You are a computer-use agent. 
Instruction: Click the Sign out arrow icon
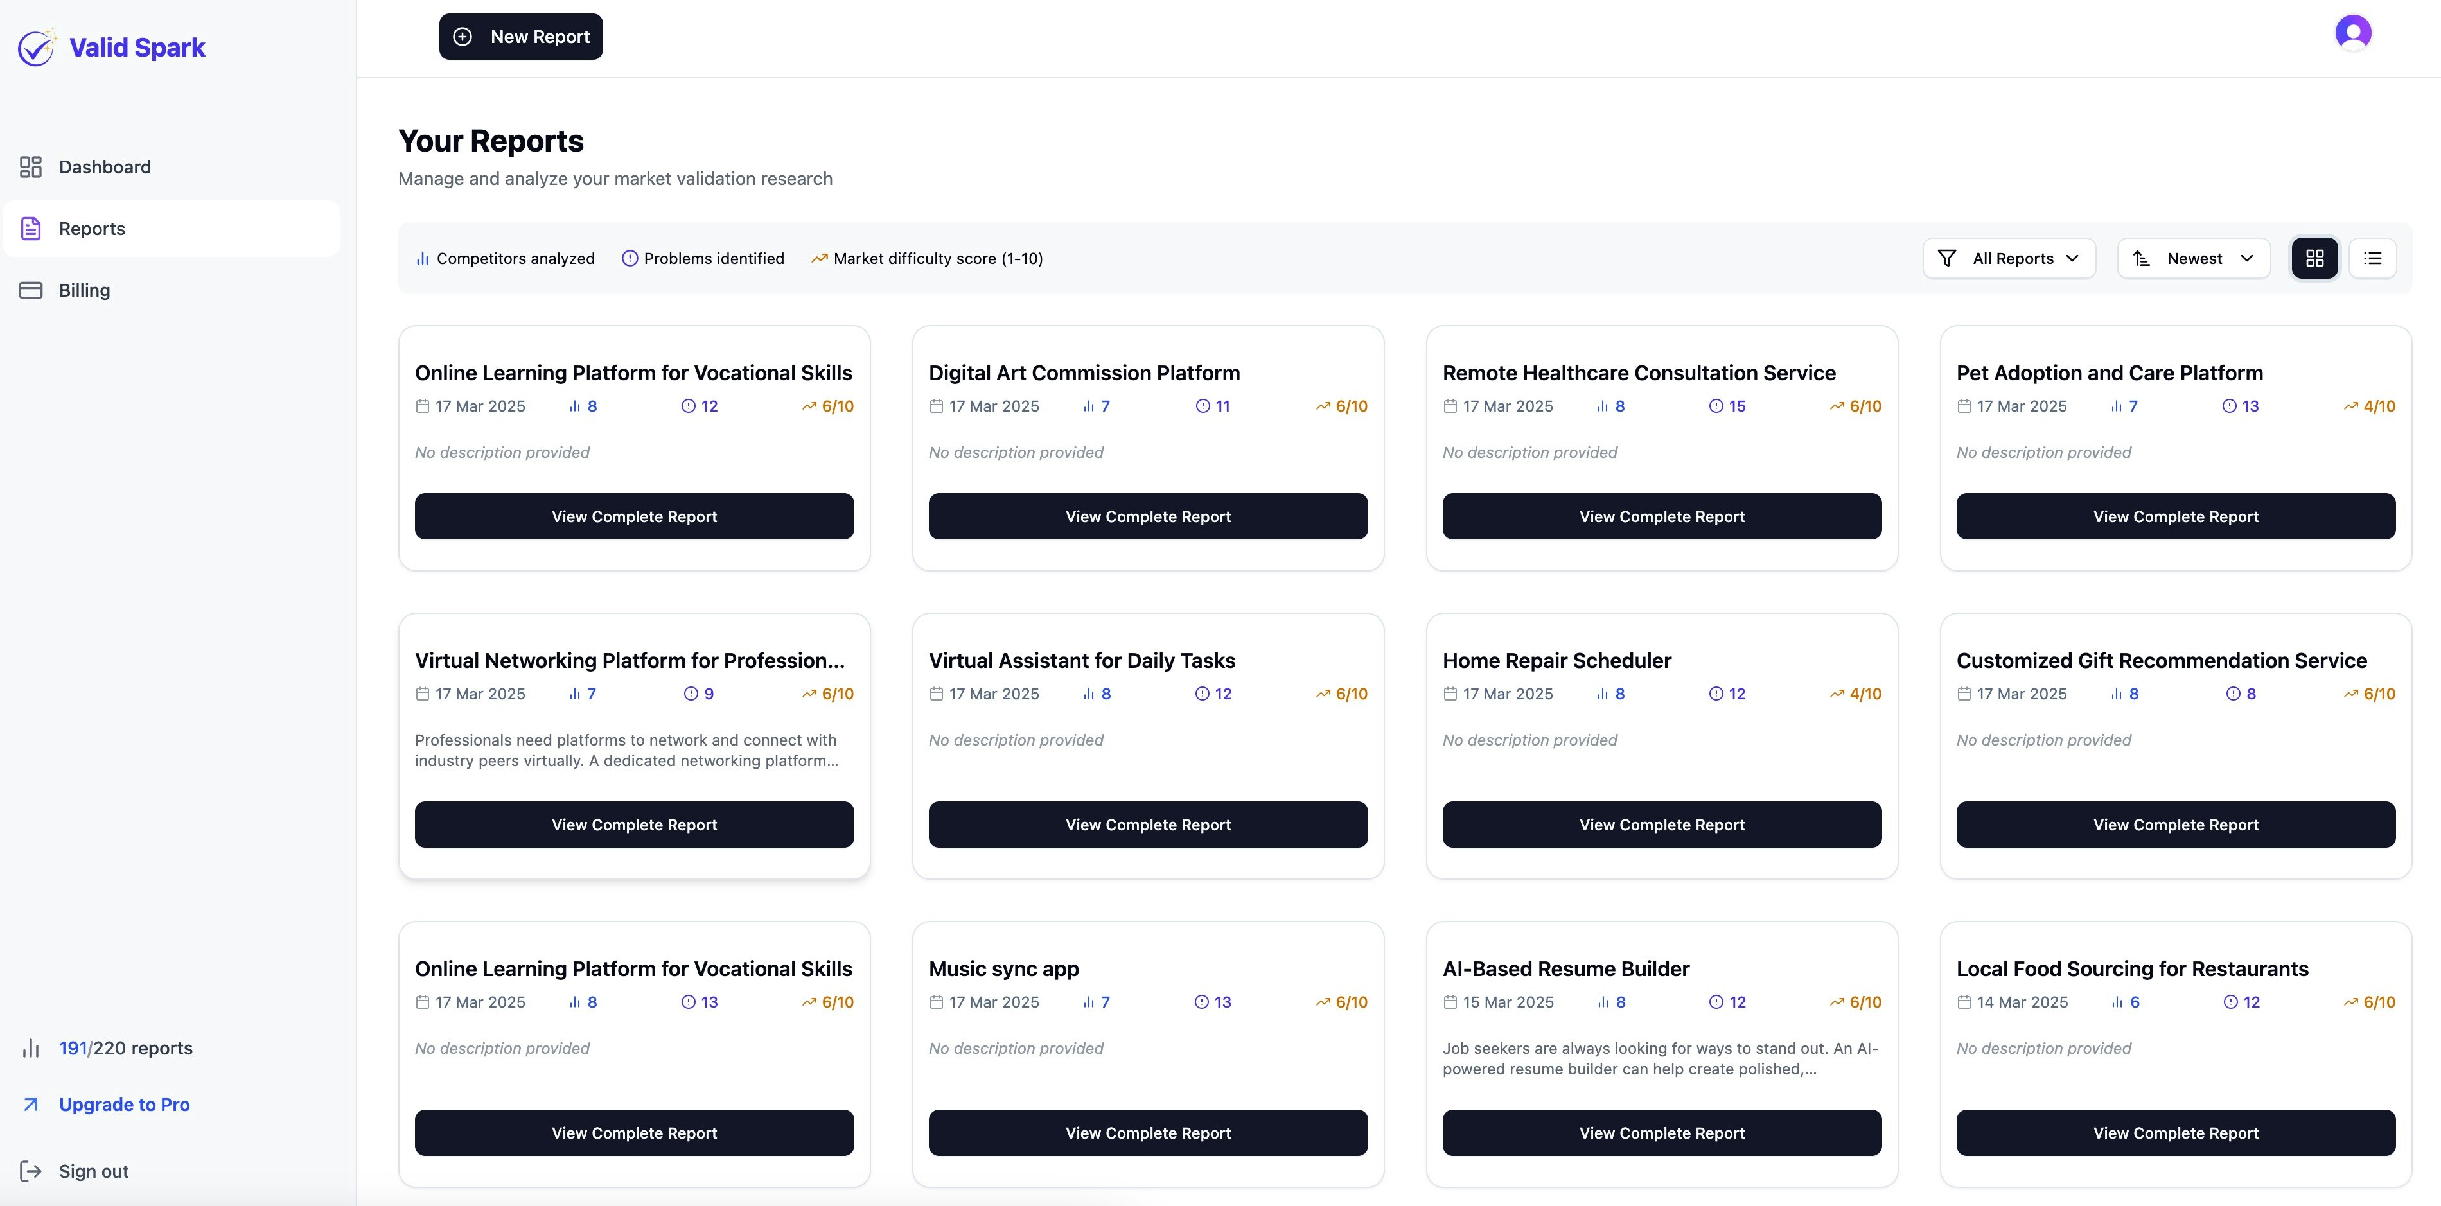[x=30, y=1171]
